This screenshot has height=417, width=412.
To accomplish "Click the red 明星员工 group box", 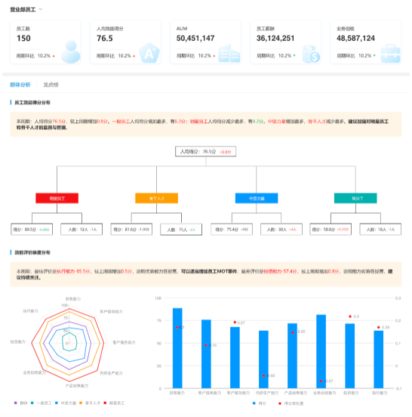I will (57, 199).
